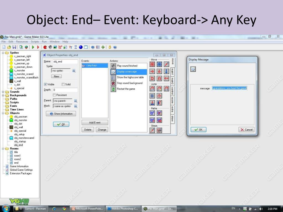The image size is (283, 212).
Task: Switch to the score actions tab
Action: pos(172,100)
